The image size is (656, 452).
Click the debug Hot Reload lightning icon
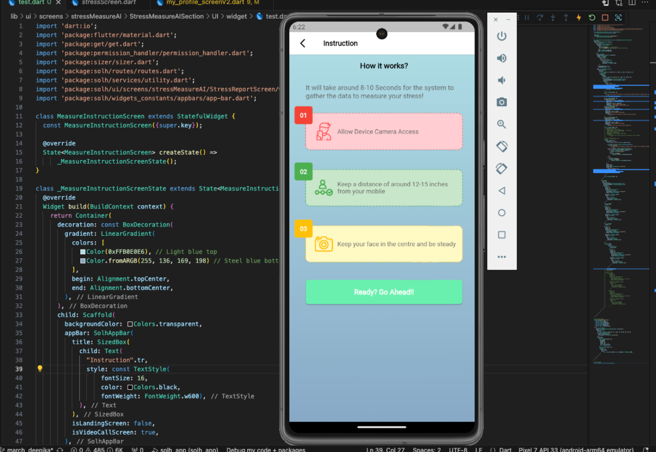(x=579, y=17)
